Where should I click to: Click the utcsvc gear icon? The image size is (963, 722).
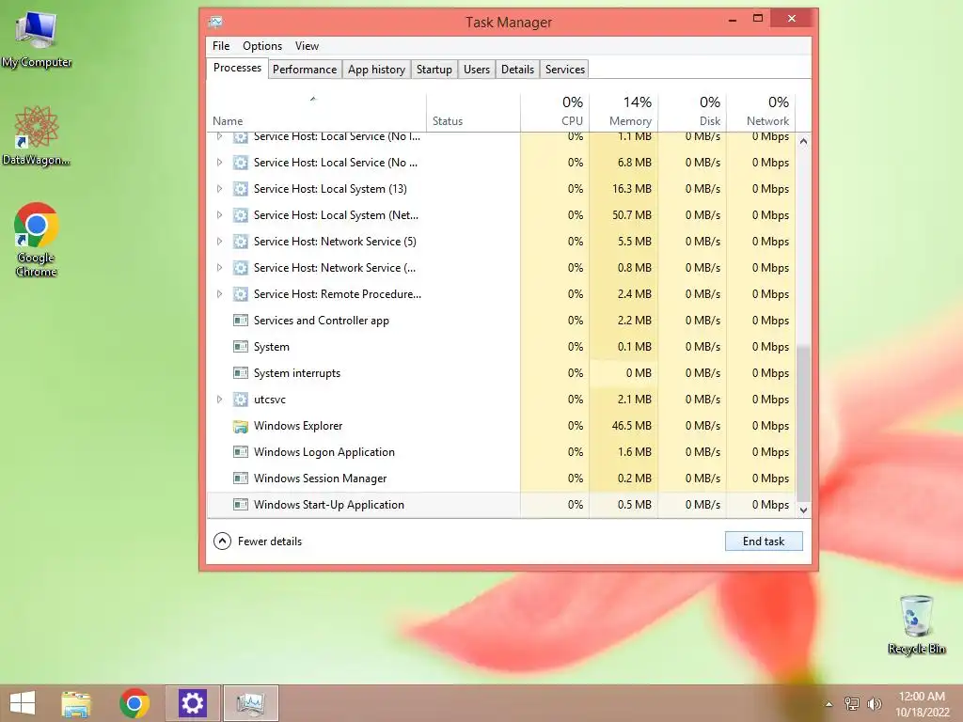241,400
